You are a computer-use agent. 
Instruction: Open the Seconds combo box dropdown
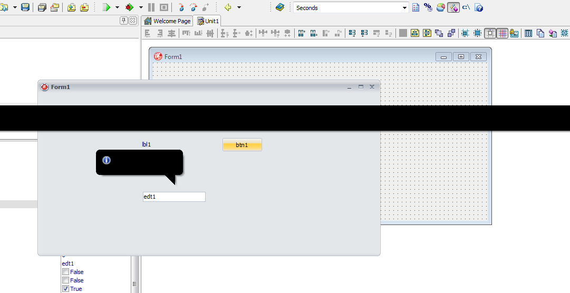[405, 8]
